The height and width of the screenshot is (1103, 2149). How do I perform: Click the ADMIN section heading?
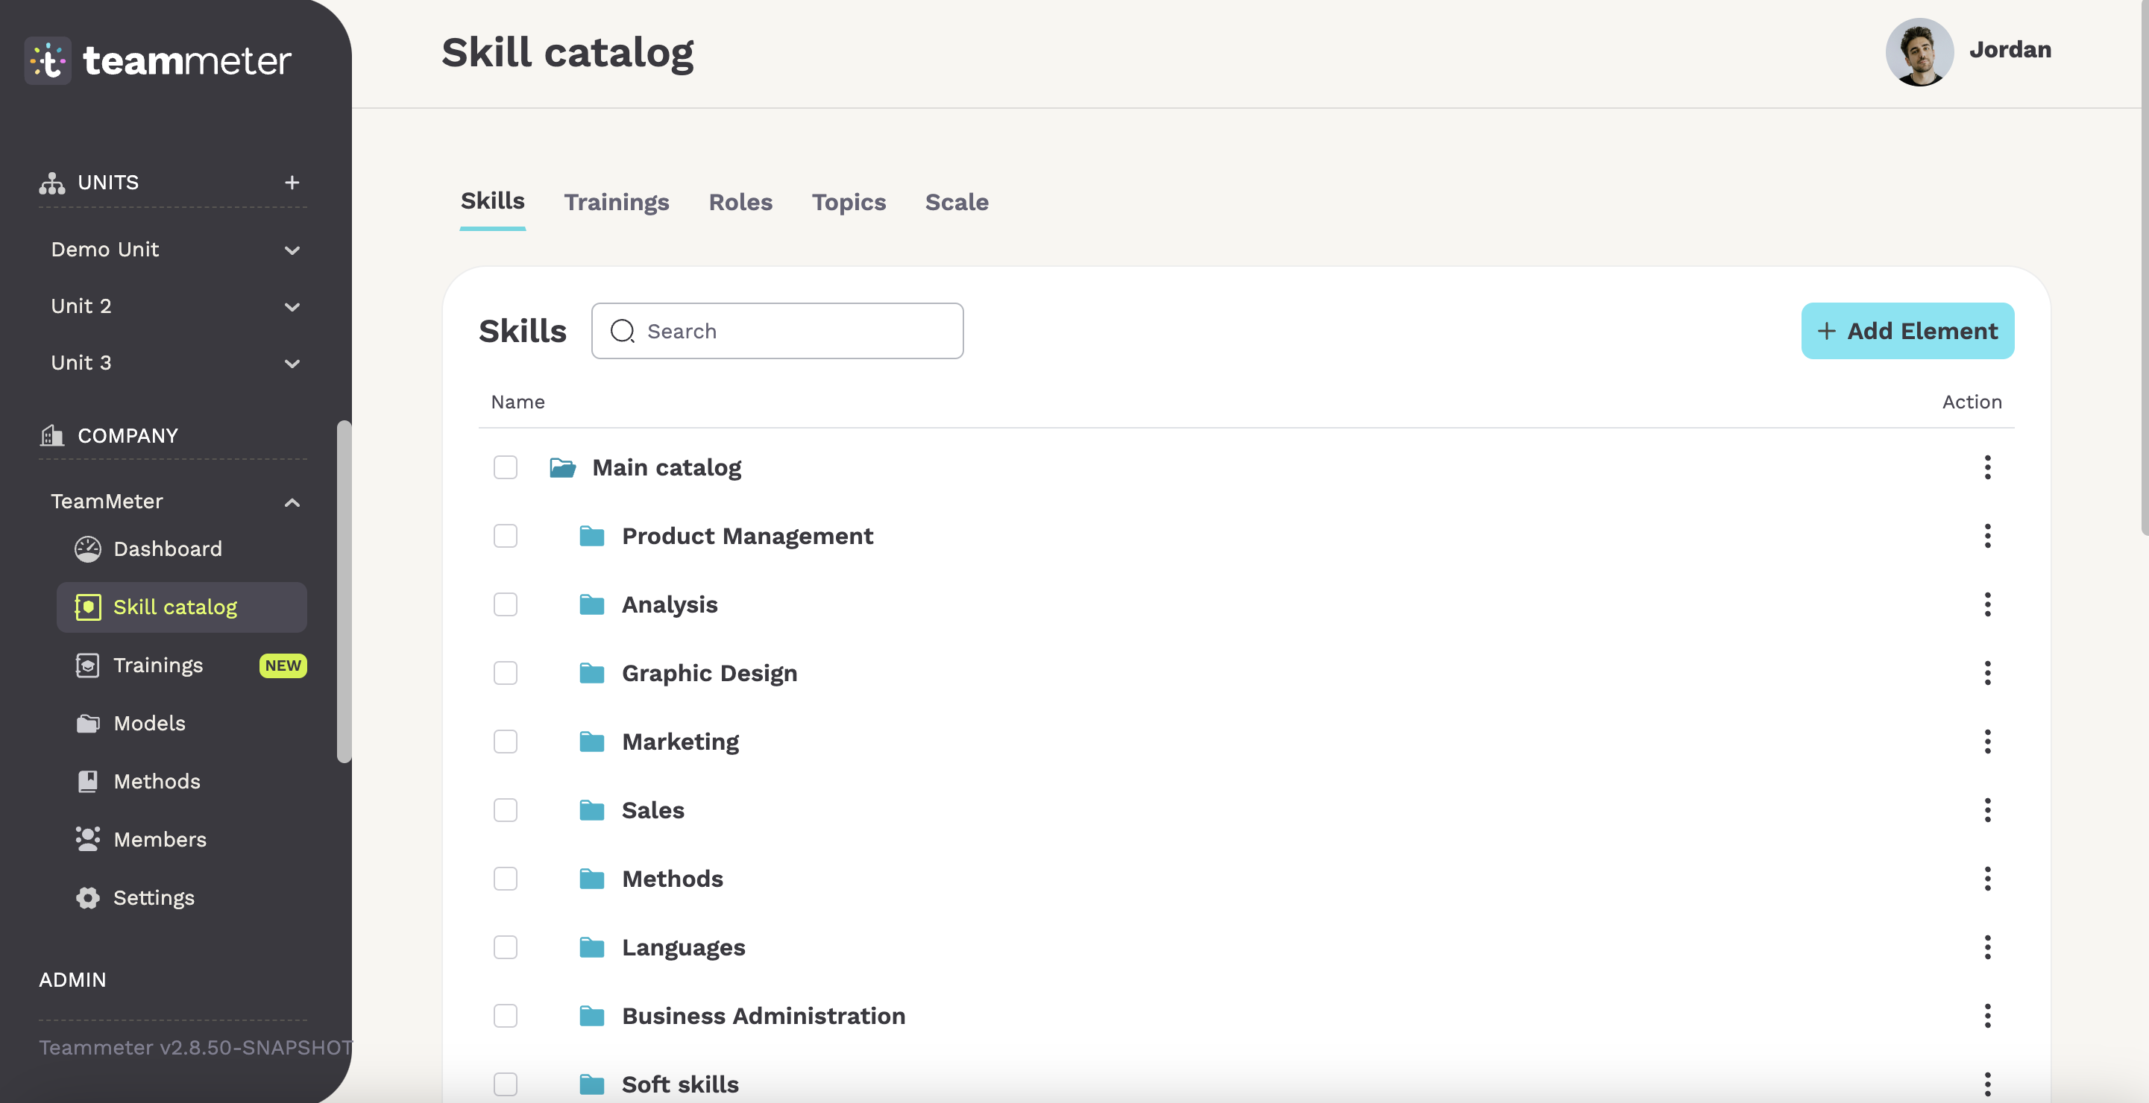coord(72,979)
